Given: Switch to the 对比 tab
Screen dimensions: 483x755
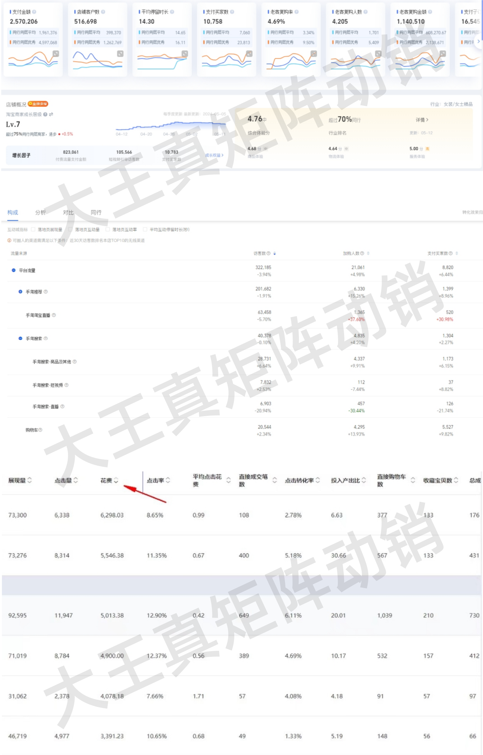Looking at the screenshot, I should point(68,212).
